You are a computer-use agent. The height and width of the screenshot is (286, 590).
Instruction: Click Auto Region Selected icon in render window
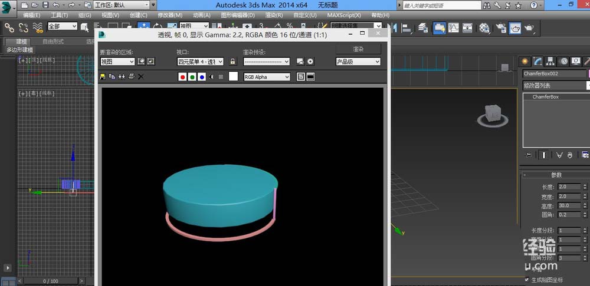pos(151,62)
